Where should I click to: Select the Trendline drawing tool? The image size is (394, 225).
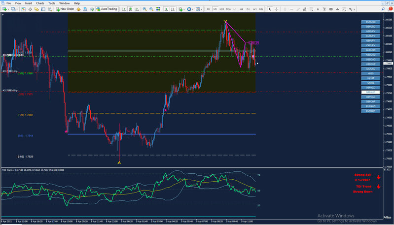298,9
